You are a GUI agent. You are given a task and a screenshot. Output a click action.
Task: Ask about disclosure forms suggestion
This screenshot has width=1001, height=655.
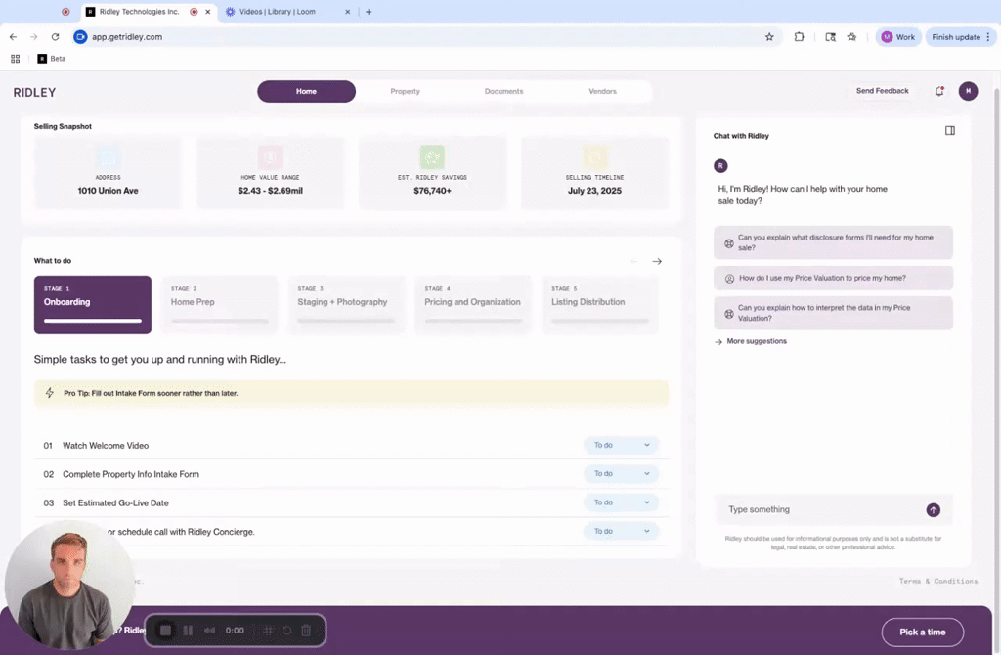pos(833,242)
